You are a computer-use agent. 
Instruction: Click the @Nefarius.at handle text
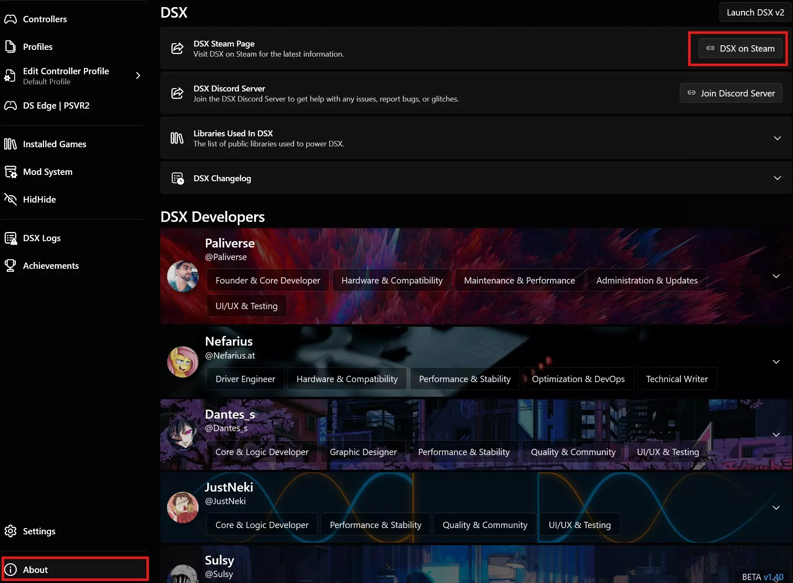[230, 355]
